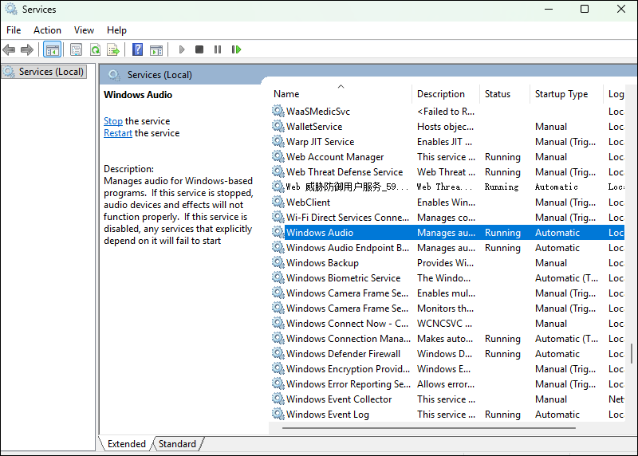638x456 pixels.
Task: Click Running status of Windows Defender Firewall
Action: click(502, 354)
